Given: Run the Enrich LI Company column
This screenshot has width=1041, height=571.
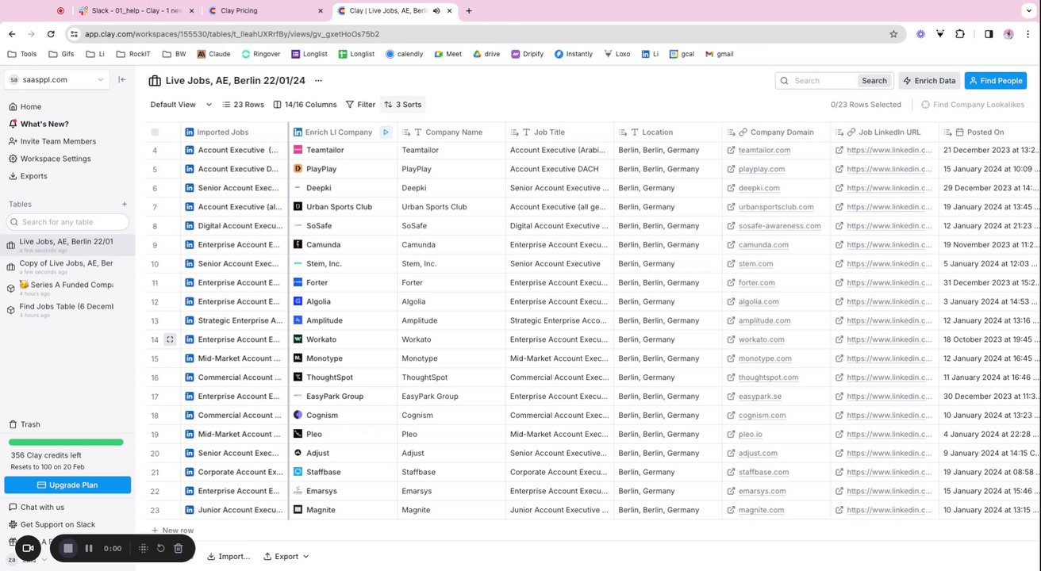Looking at the screenshot, I should tap(386, 132).
